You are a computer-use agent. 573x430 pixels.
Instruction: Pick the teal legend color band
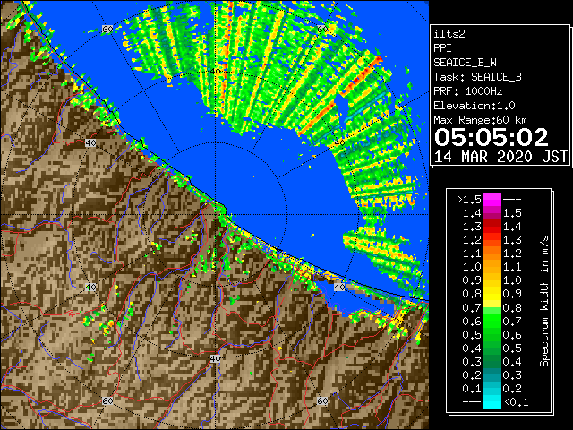pos(492,374)
